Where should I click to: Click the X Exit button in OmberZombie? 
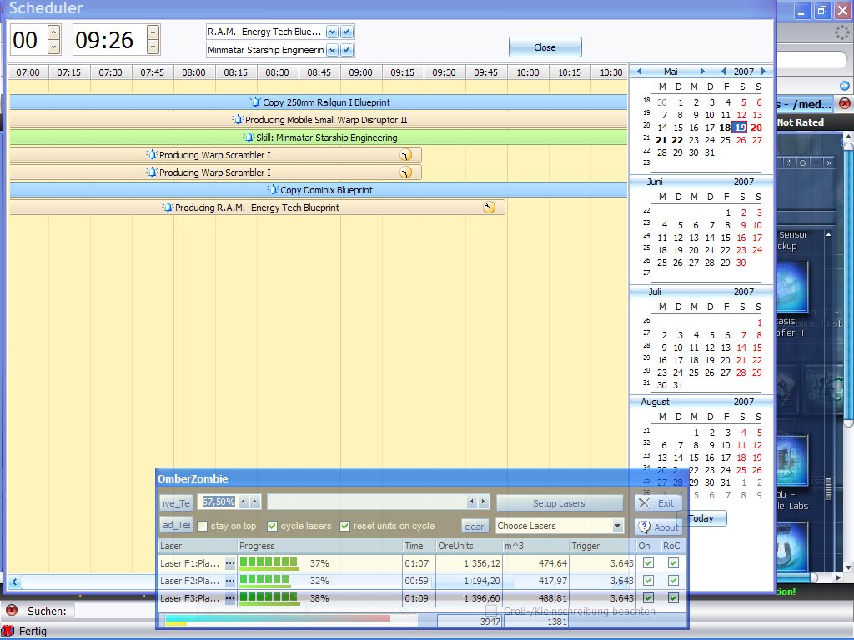[658, 502]
